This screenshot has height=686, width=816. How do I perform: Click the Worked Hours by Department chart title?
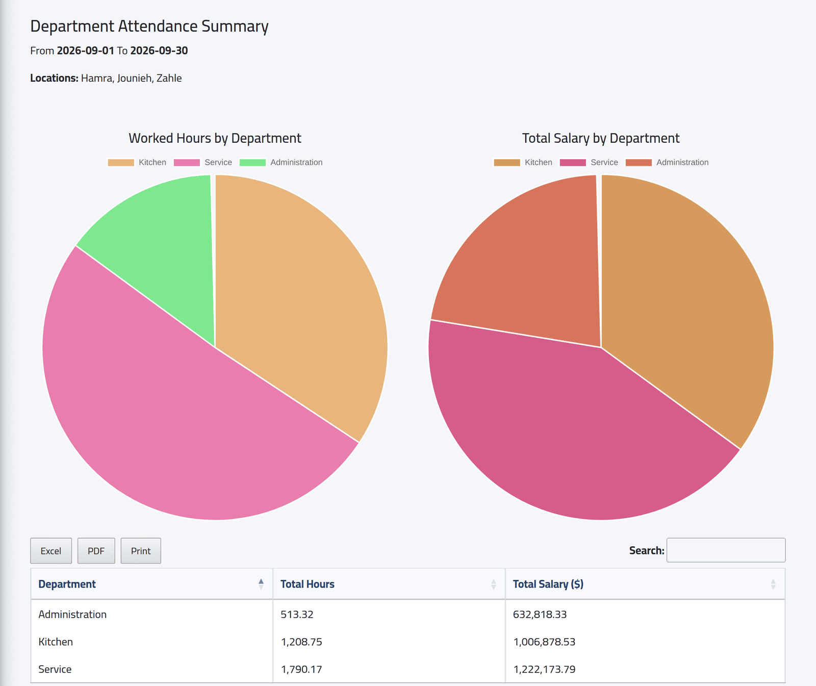(215, 138)
